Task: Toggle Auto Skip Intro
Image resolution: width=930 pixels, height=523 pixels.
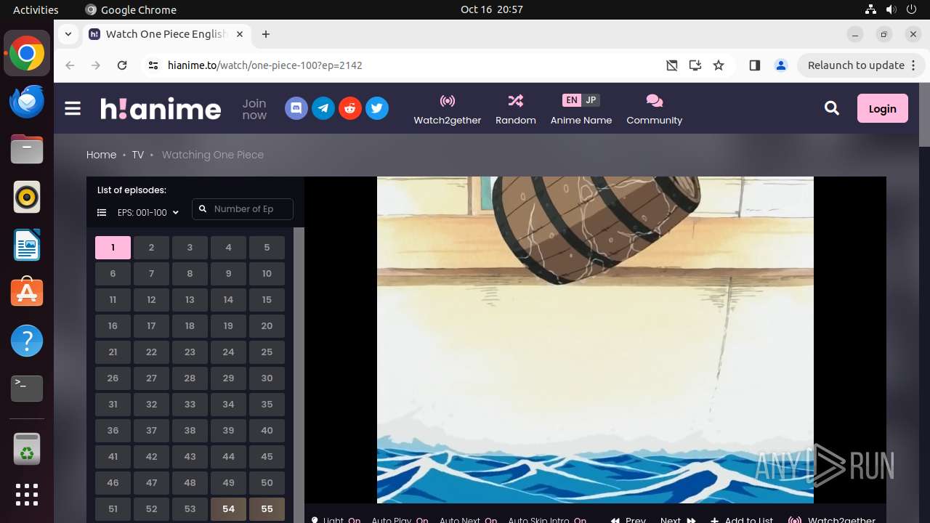Action: coord(547,519)
